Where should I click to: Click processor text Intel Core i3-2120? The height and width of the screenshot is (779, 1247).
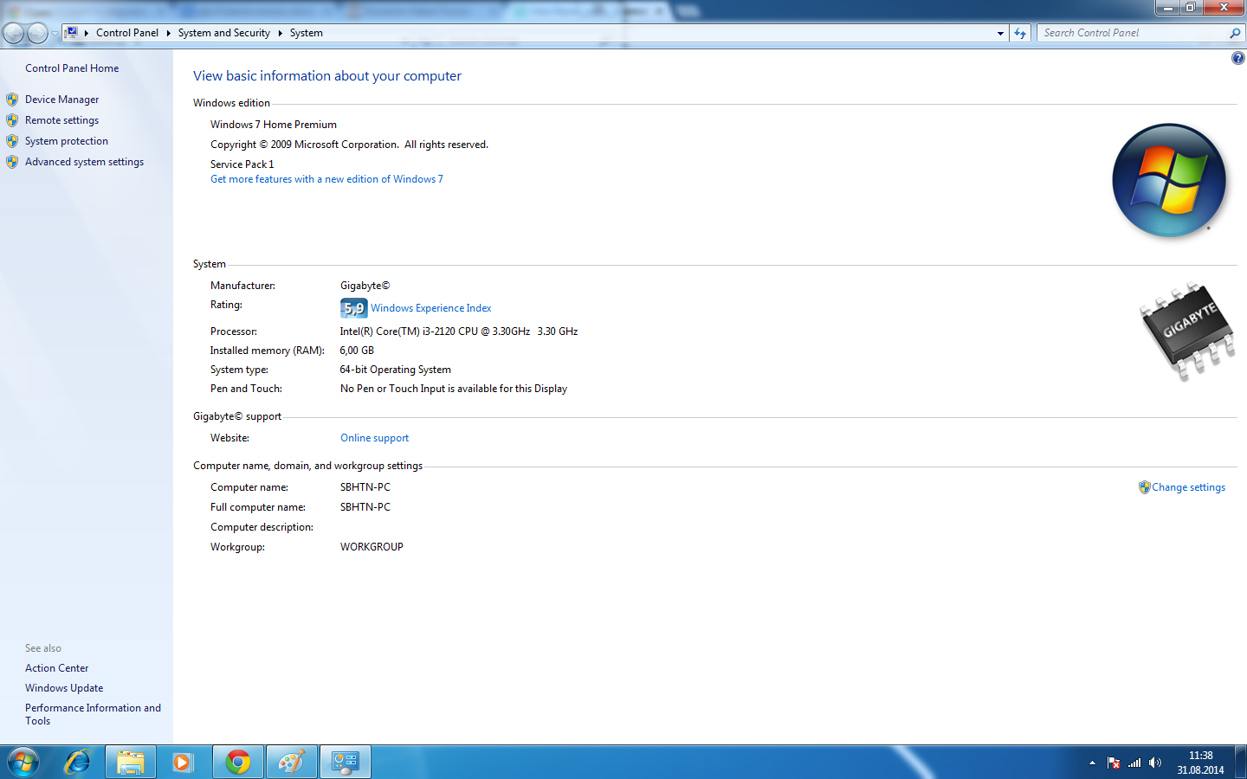pyautogui.click(x=459, y=332)
